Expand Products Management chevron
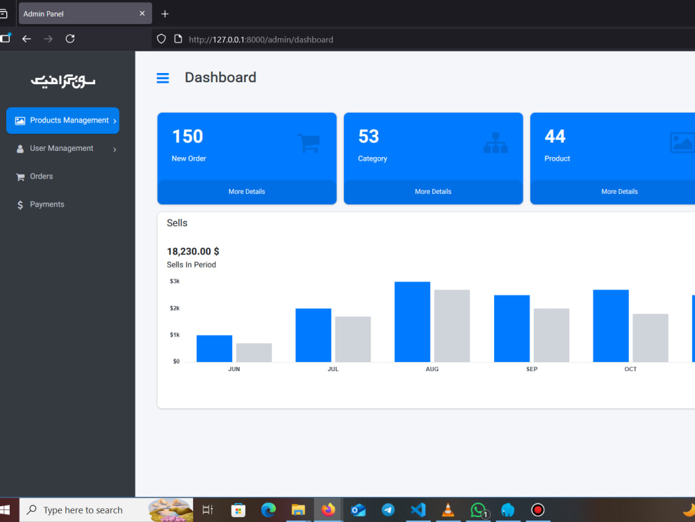 115,121
